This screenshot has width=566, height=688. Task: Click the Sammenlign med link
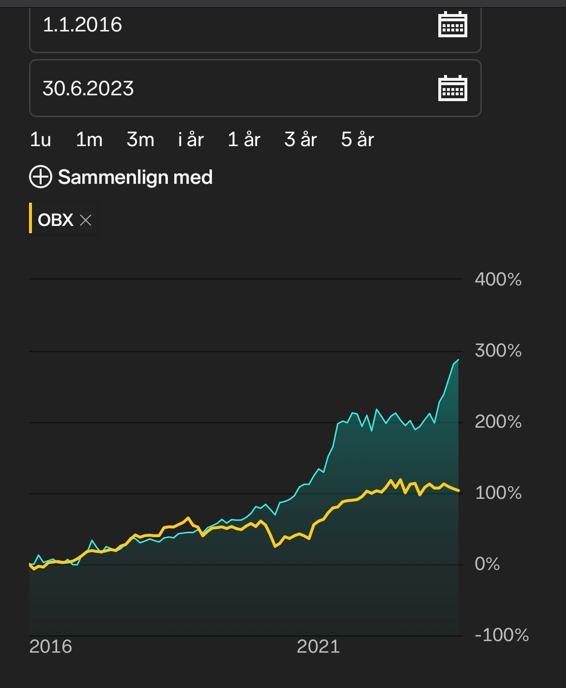click(x=135, y=177)
